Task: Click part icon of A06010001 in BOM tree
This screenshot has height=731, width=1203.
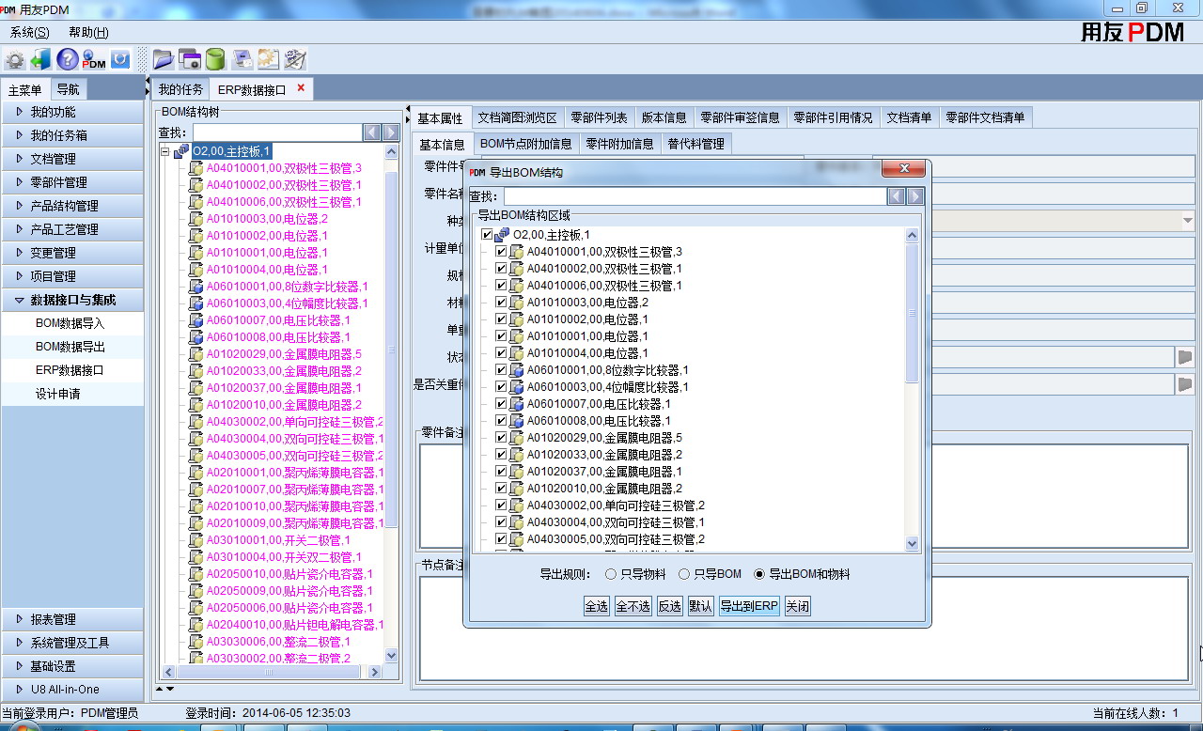Action: pyautogui.click(x=195, y=287)
